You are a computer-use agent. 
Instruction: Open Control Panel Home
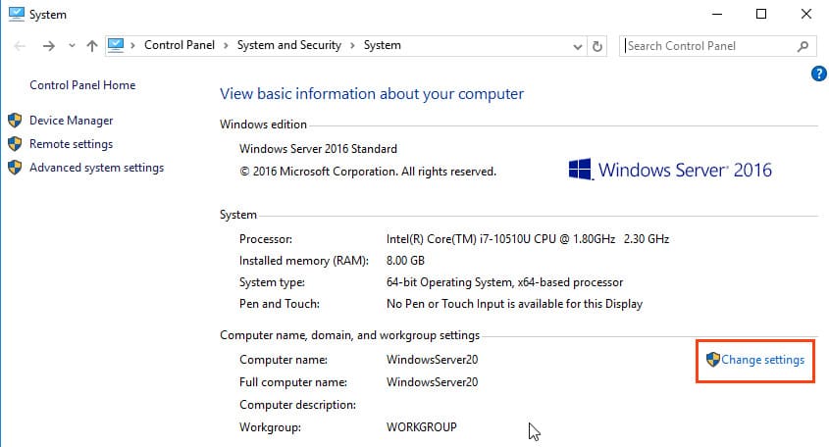[x=82, y=85]
